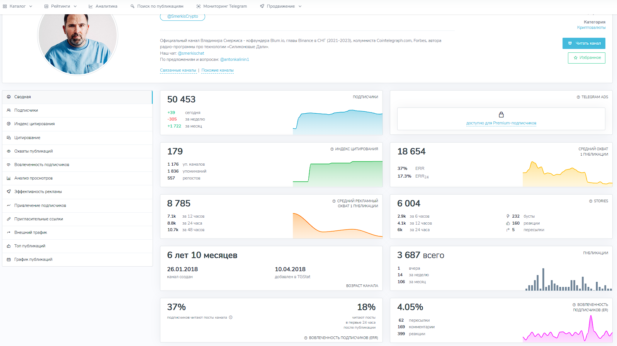Click the Telegram Ads help icon
Image resolution: width=617 pixels, height=346 pixels.
click(578, 97)
